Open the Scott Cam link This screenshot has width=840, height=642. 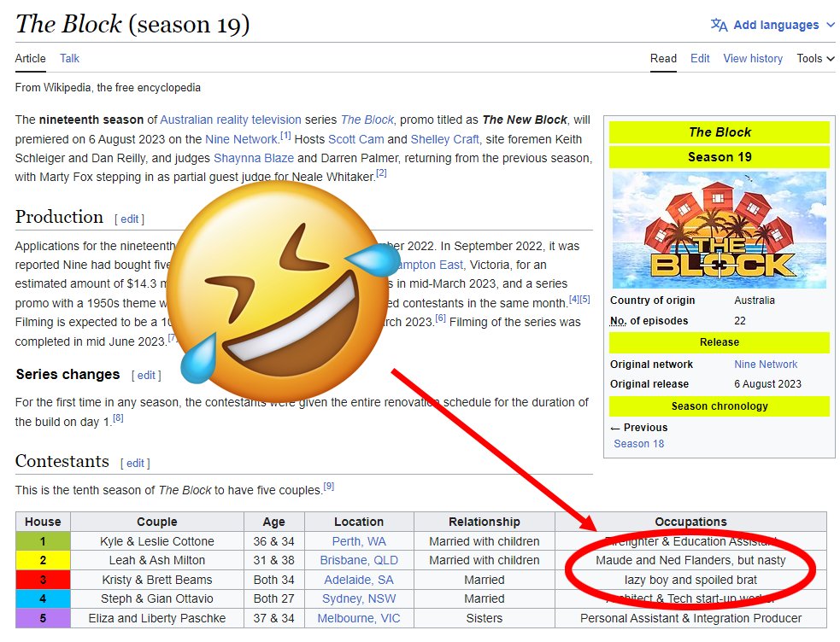[355, 139]
